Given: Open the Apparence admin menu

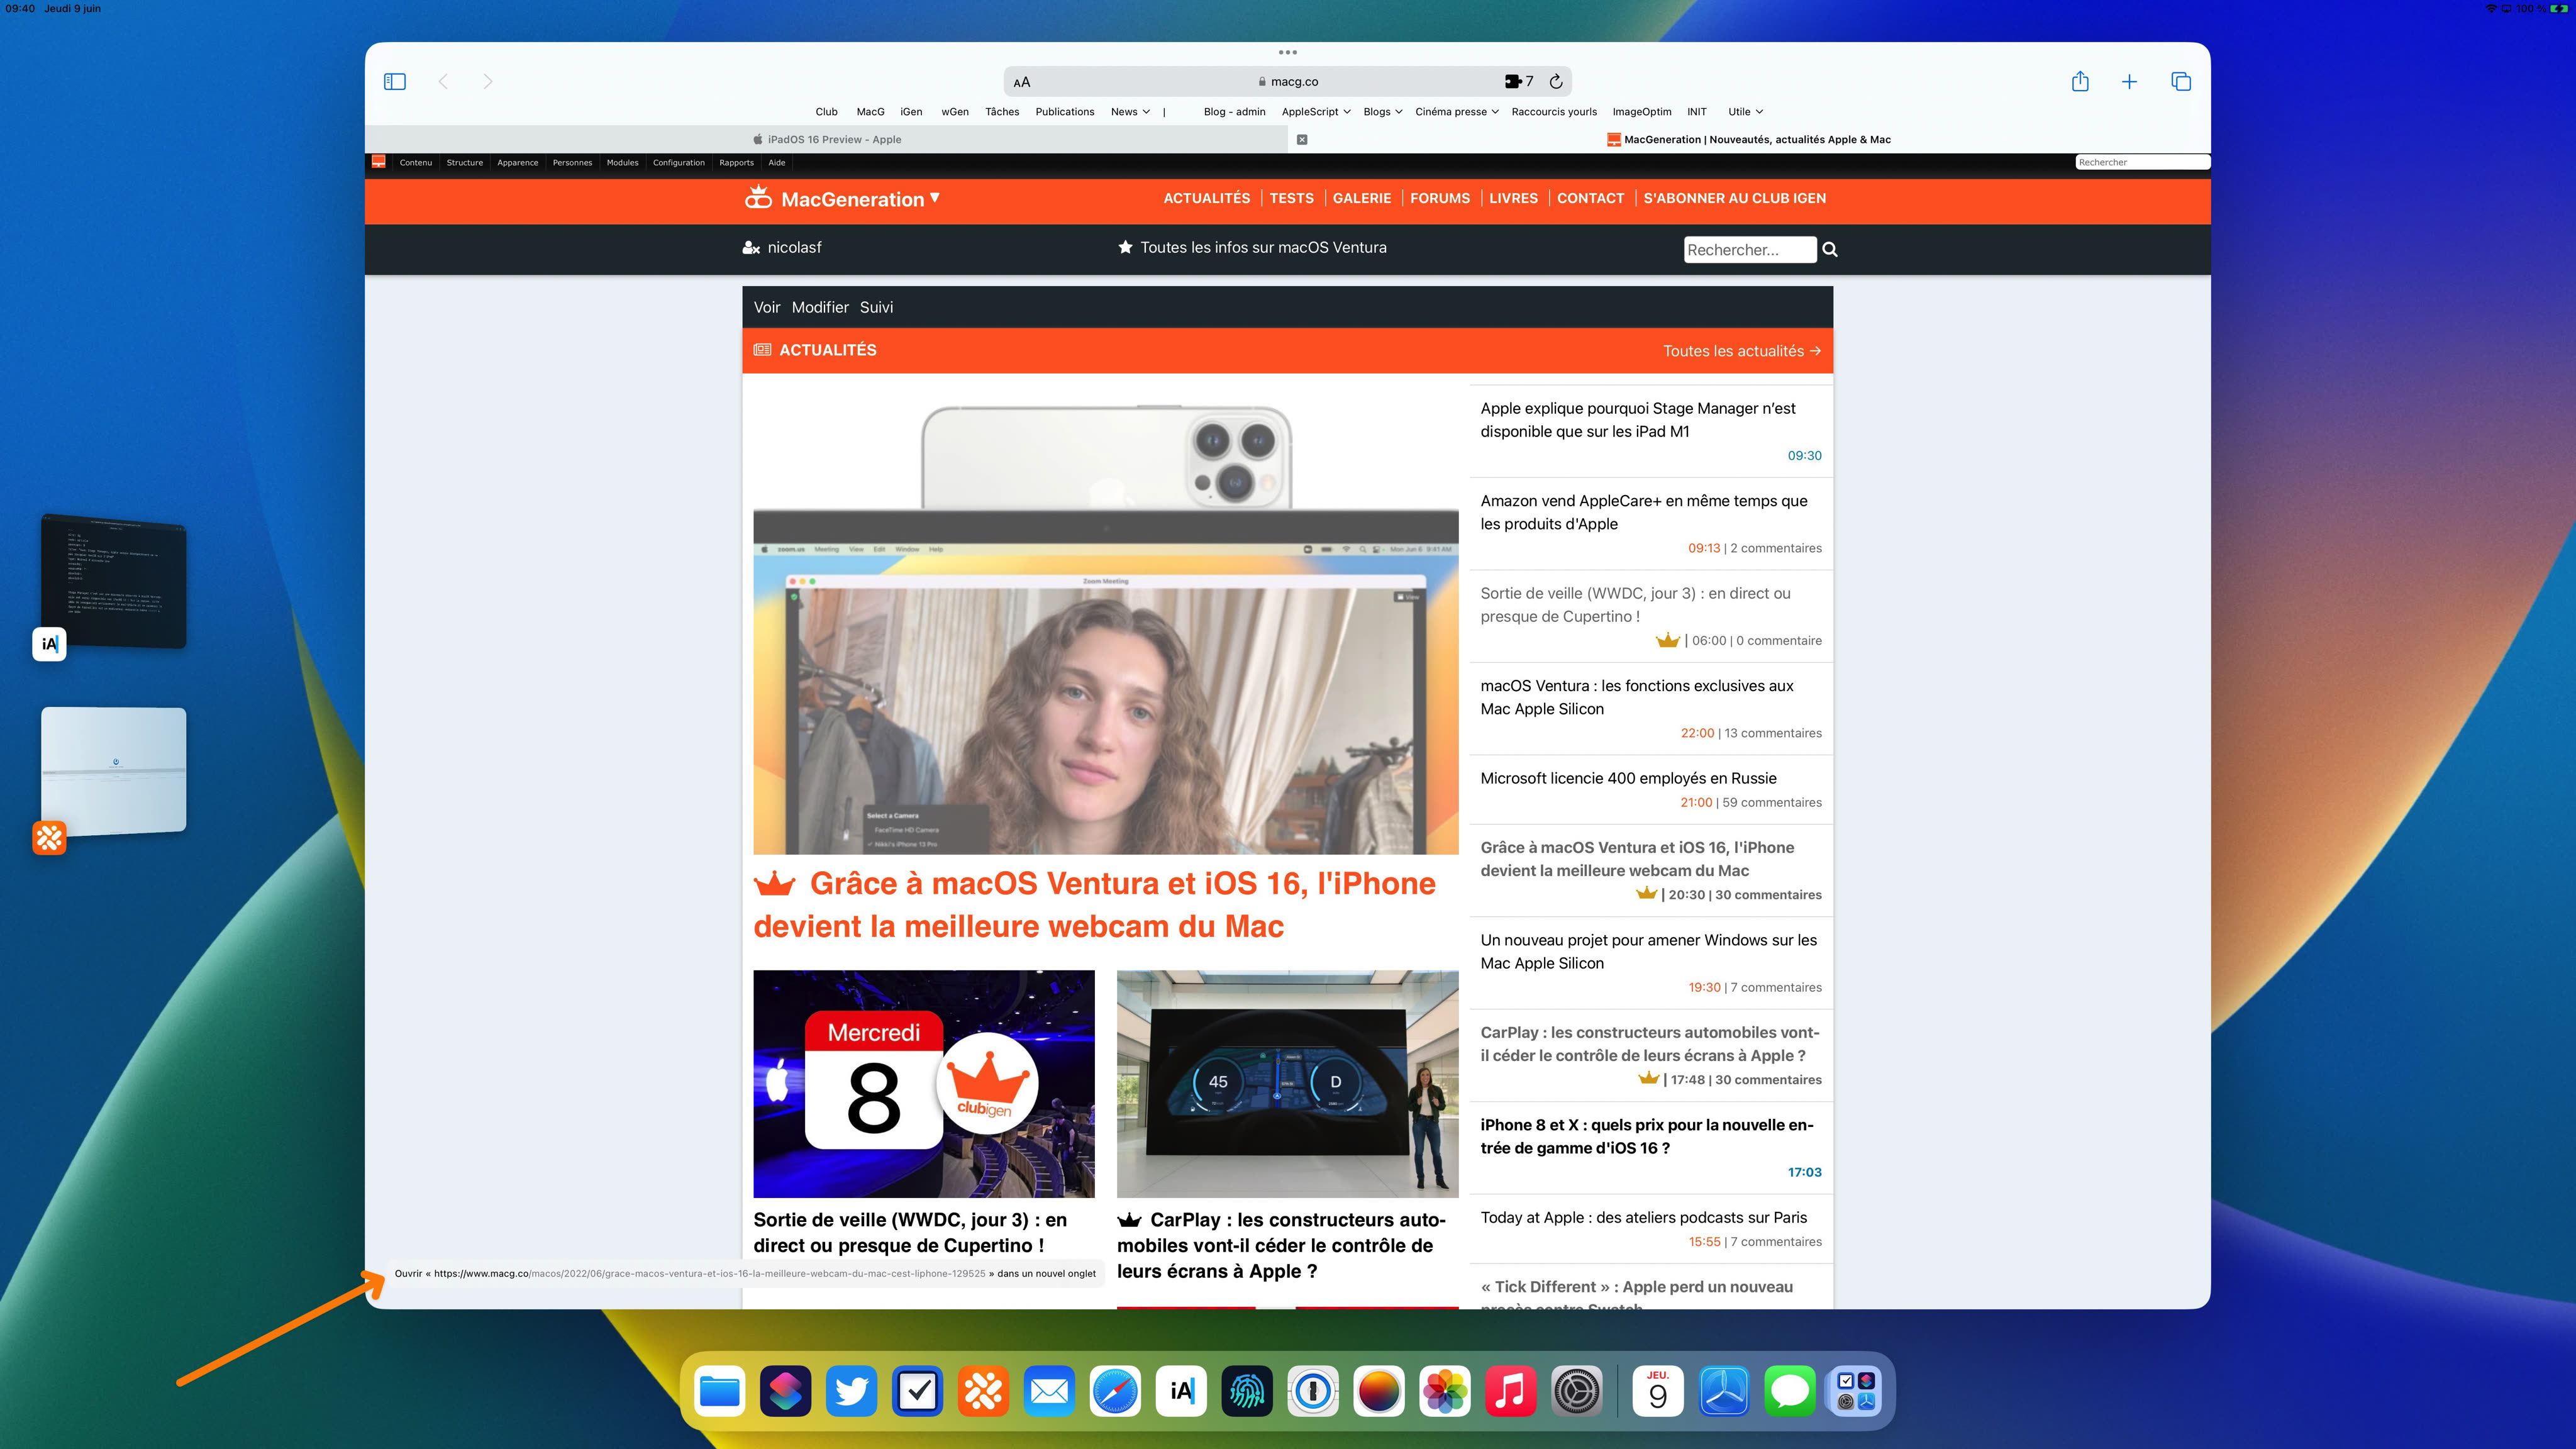Looking at the screenshot, I should coord(518,162).
